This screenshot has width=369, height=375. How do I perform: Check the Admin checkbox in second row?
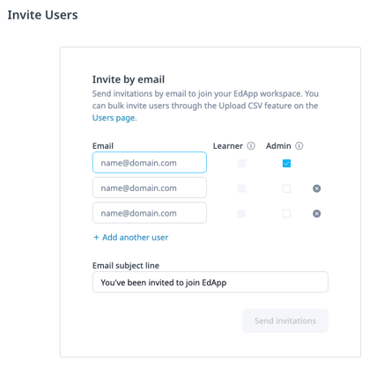click(286, 188)
